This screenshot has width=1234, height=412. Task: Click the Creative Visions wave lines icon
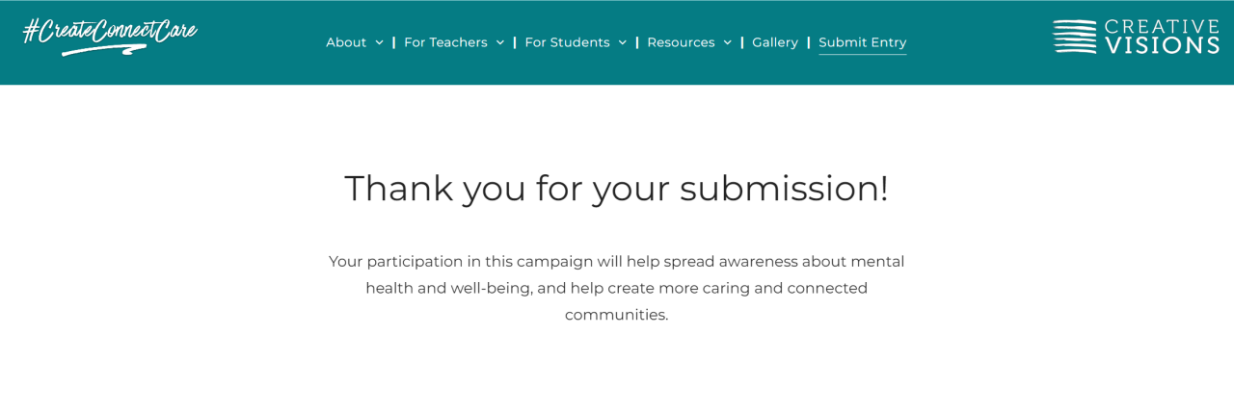point(1075,37)
